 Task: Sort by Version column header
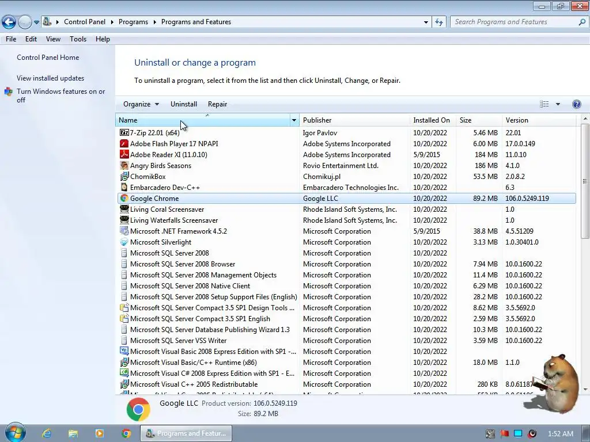[539, 120]
